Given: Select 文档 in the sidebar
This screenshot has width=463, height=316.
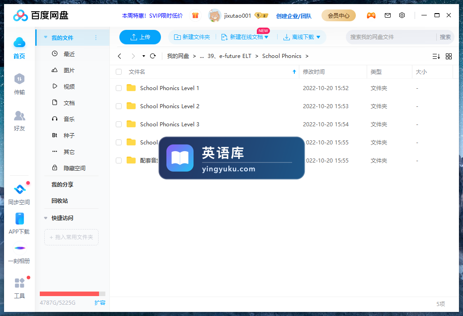Looking at the screenshot, I should pos(69,103).
